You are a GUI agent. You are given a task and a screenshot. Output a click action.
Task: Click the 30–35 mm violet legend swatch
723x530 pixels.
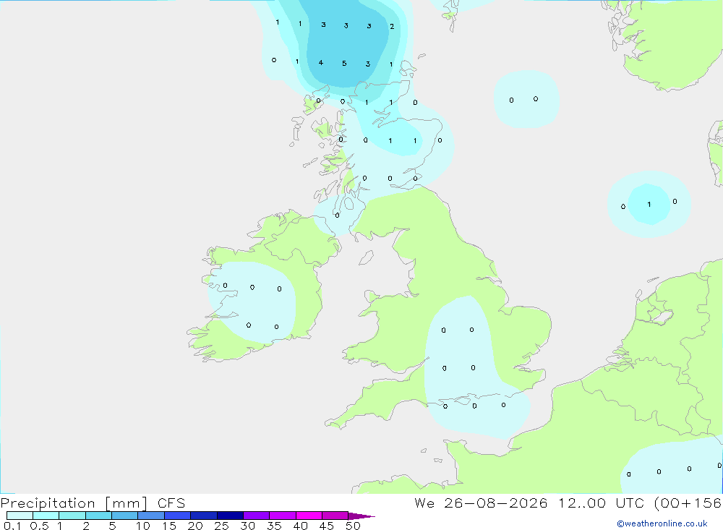257,516
